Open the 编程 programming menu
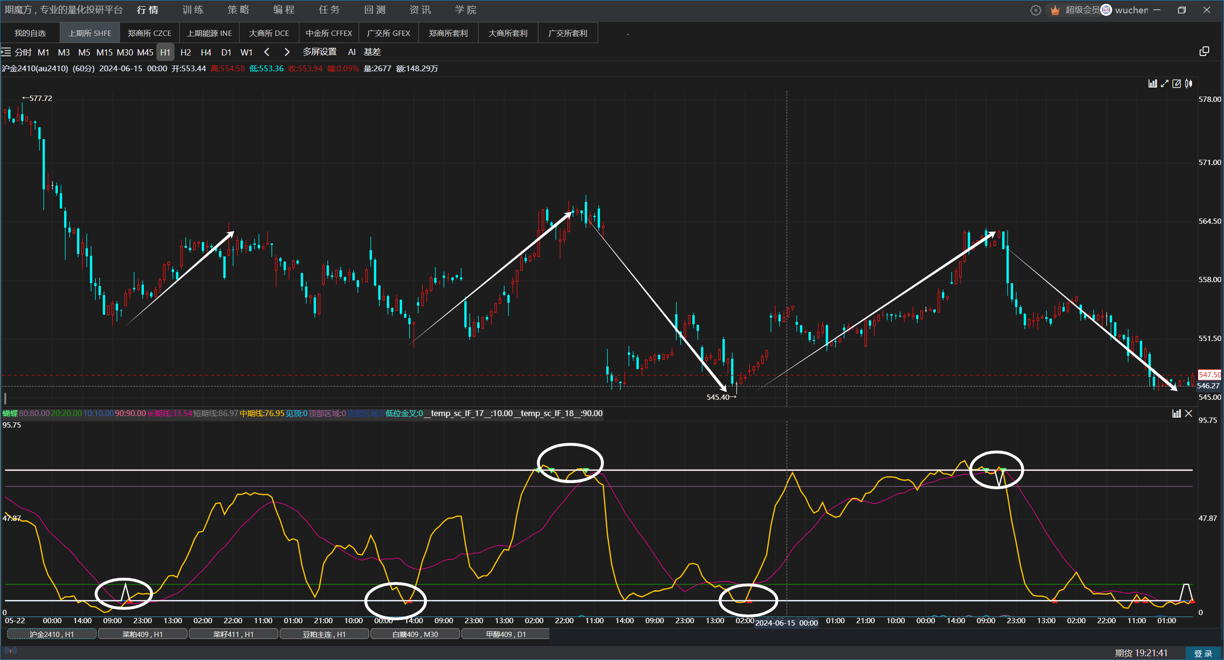 point(284,10)
